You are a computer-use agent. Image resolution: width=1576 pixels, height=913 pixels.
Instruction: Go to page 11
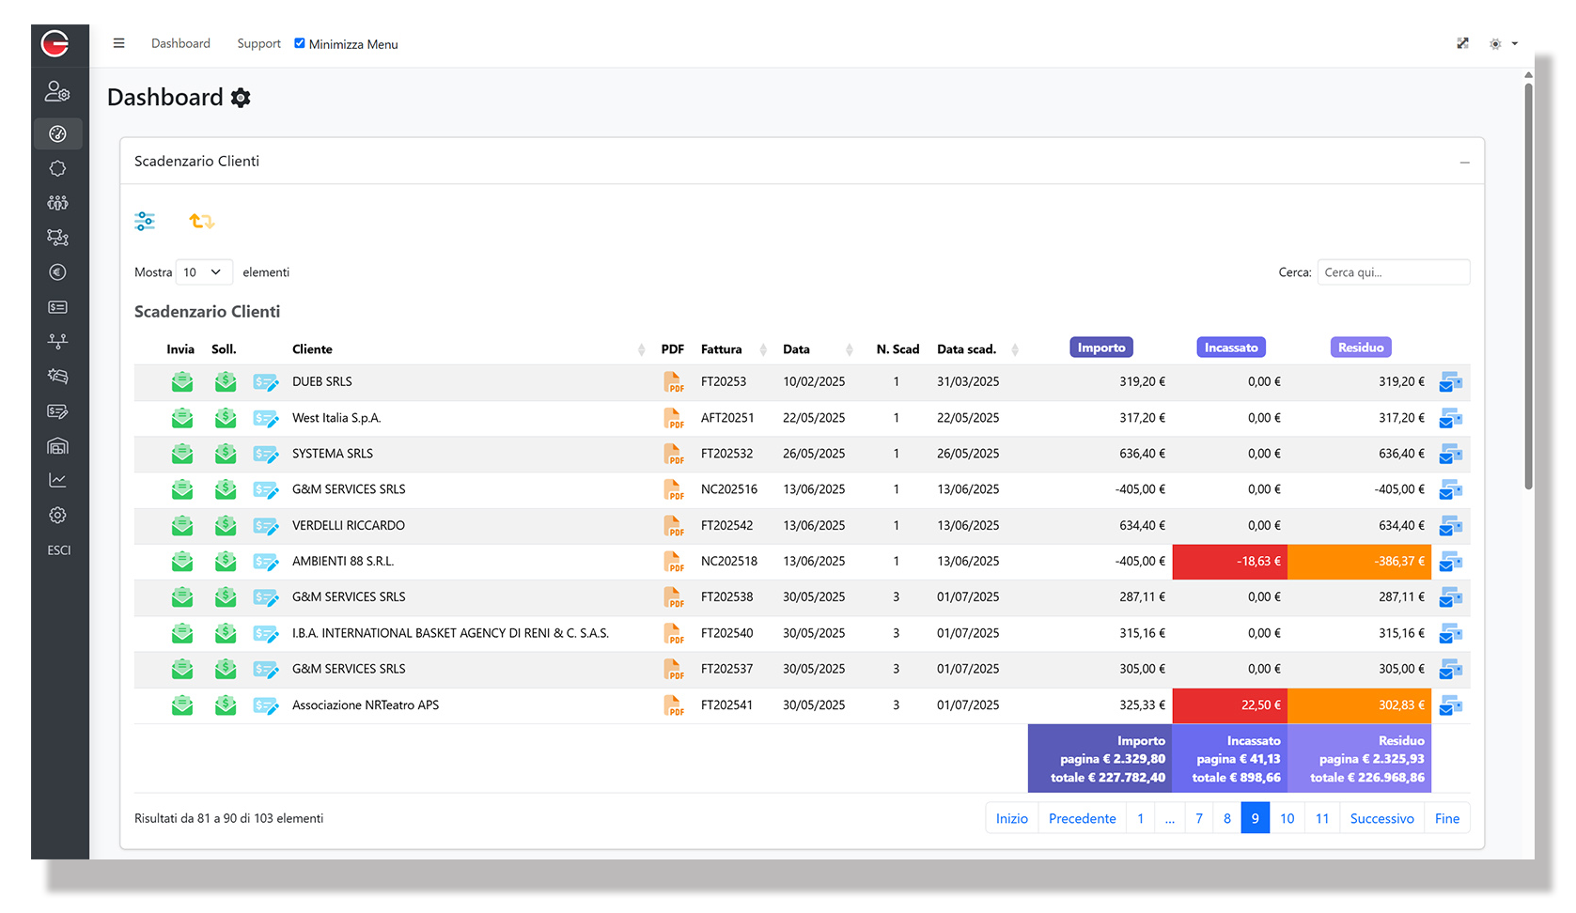[x=1322, y=818]
